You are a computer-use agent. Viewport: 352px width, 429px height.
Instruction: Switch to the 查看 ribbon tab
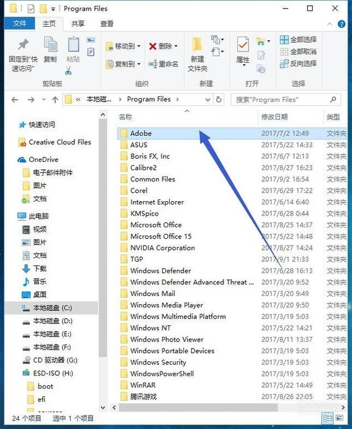coord(107,24)
